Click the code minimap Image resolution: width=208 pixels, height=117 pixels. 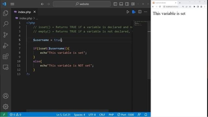coord(140,23)
